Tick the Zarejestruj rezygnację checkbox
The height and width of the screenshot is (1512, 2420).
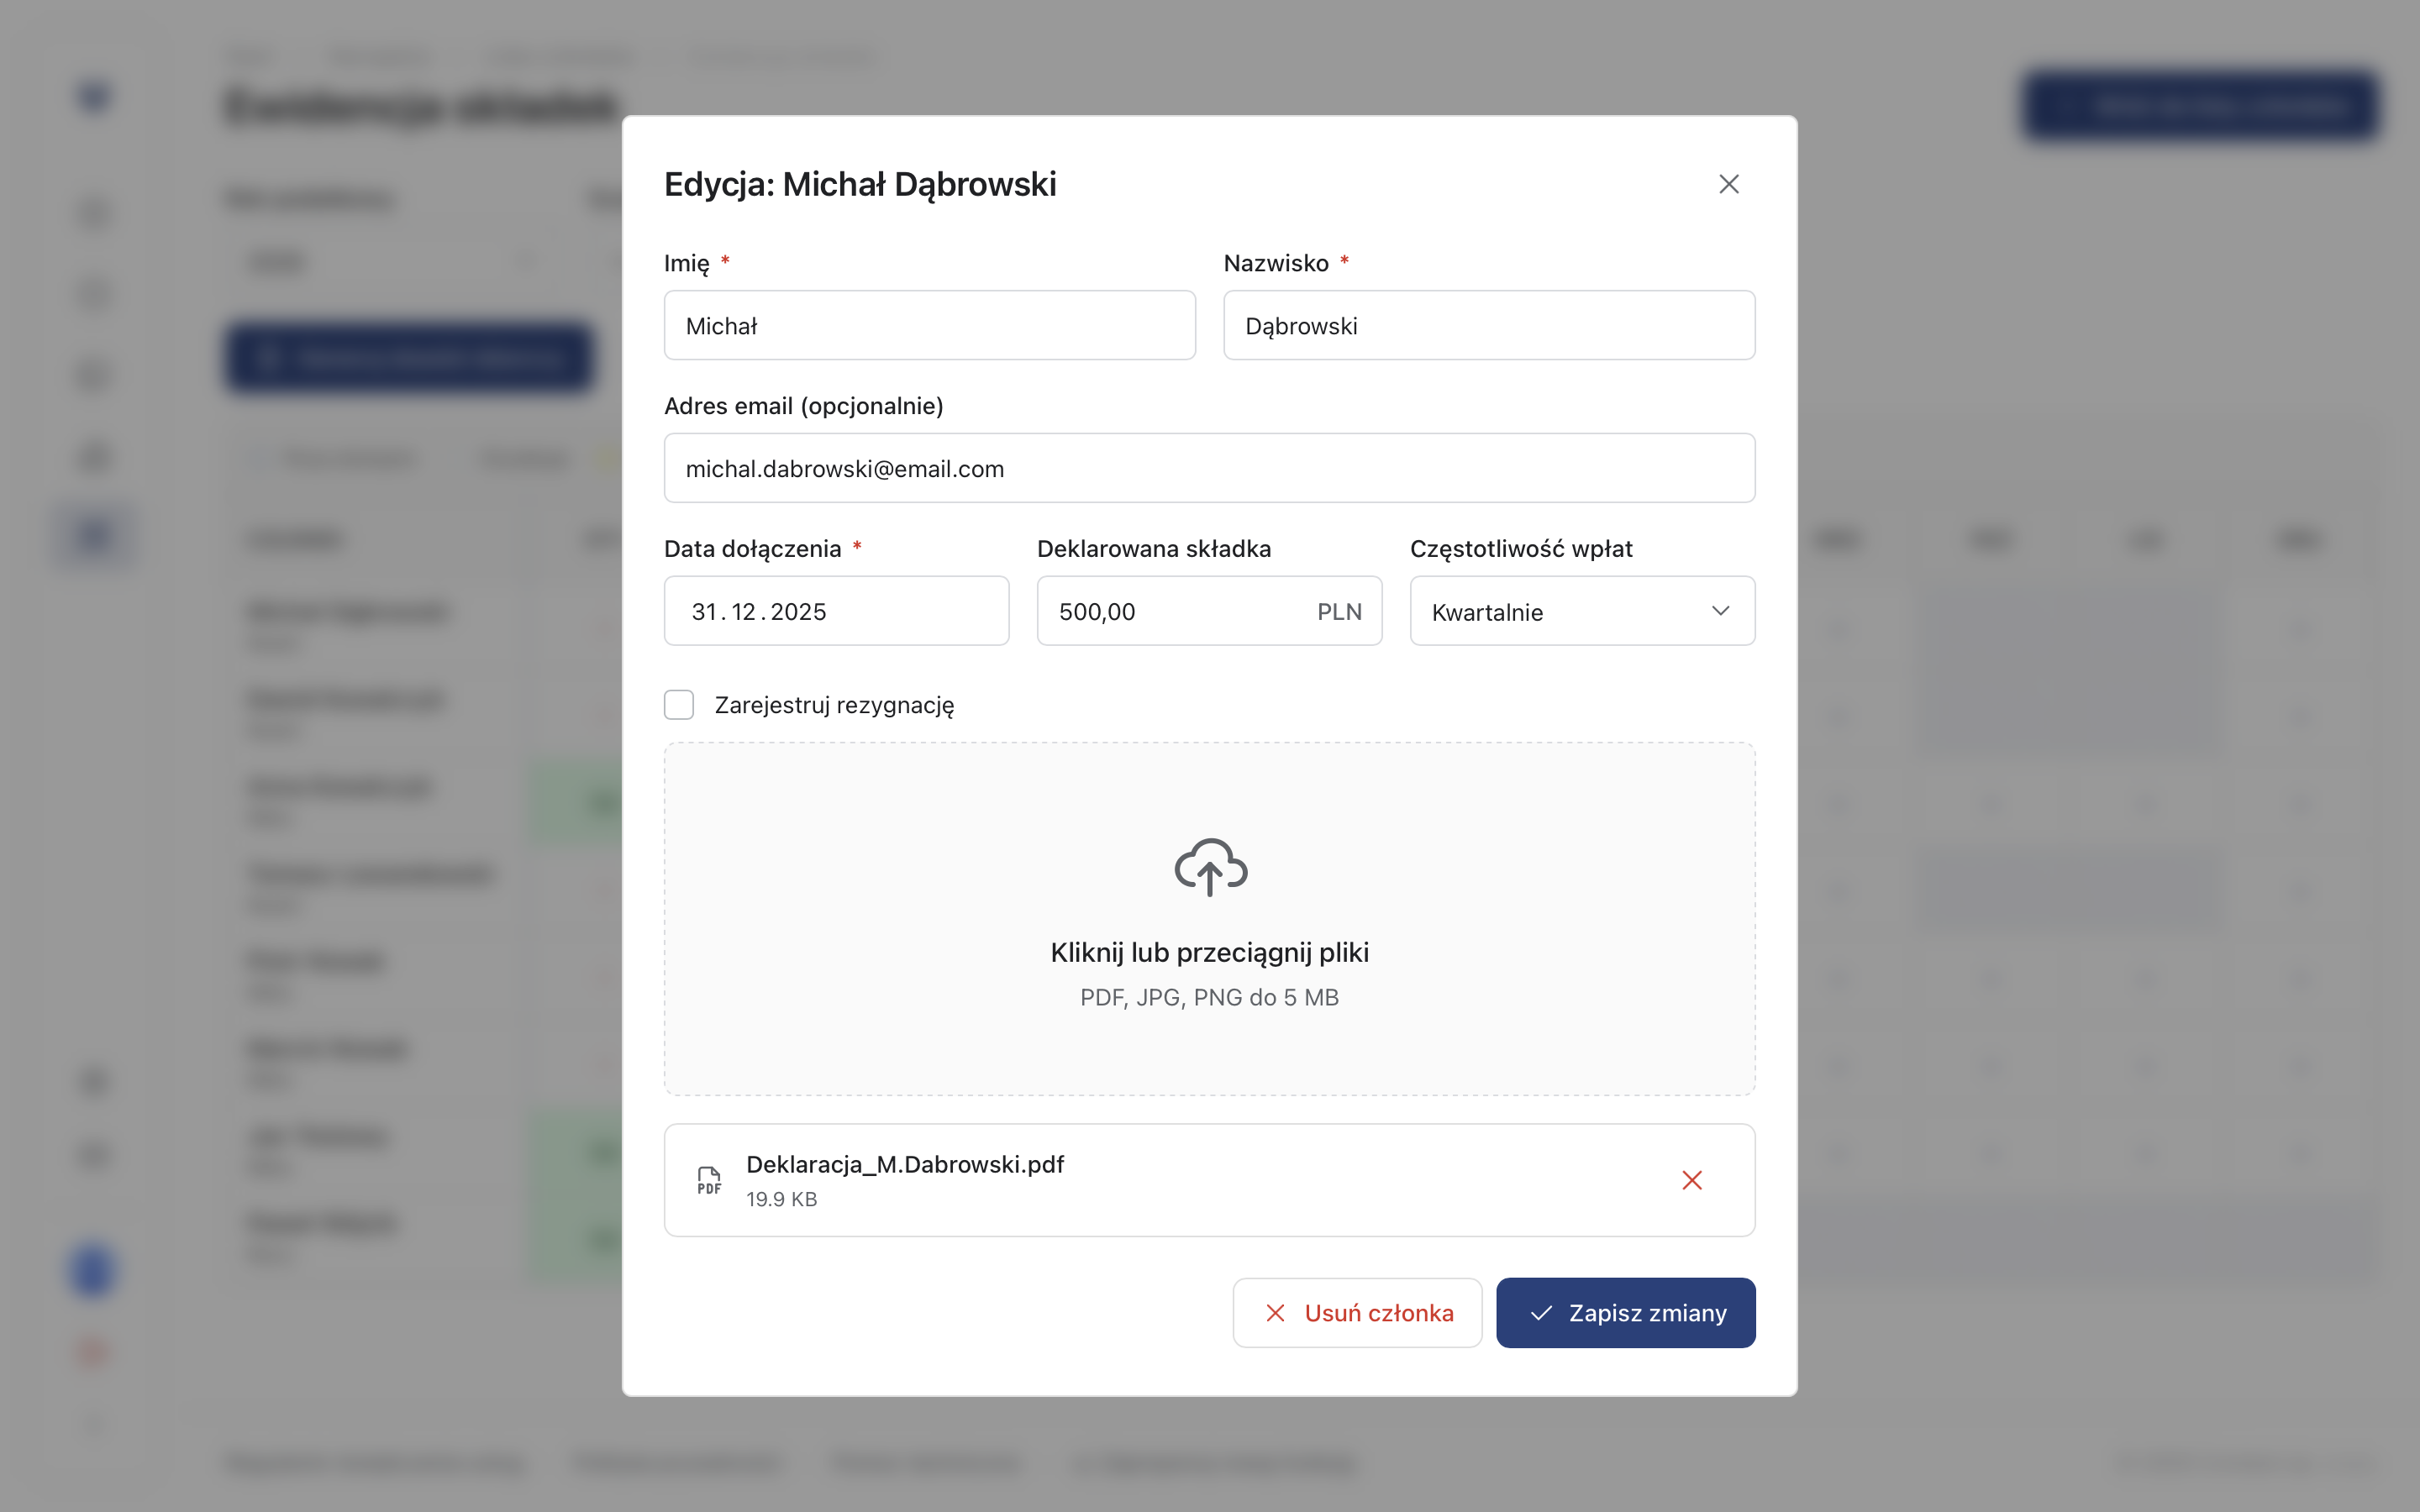coord(679,705)
